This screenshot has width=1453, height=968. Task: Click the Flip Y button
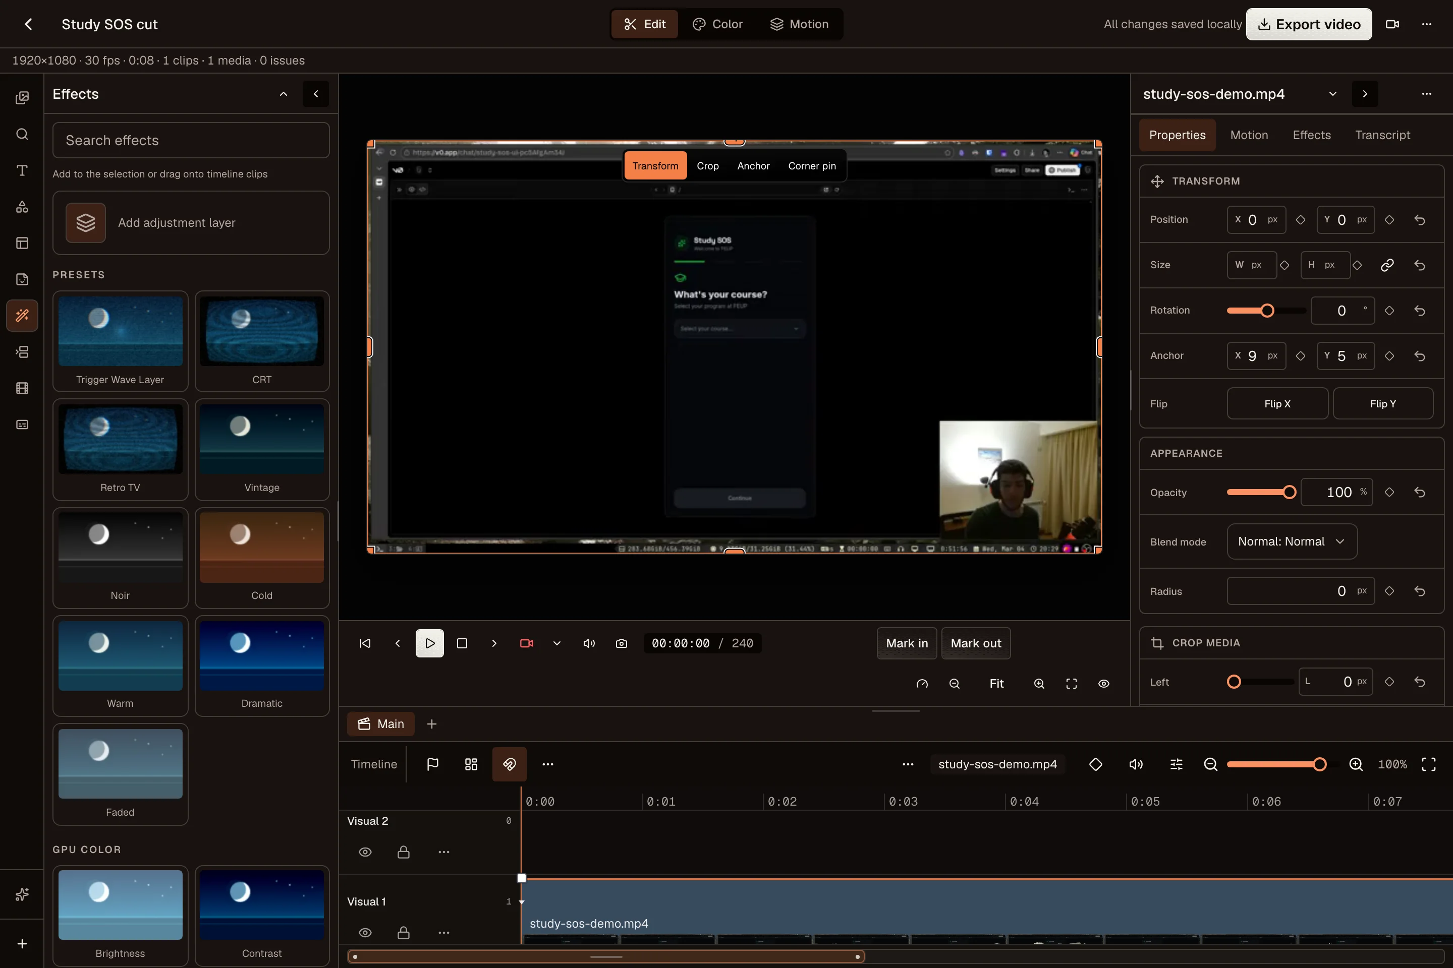tap(1382, 404)
